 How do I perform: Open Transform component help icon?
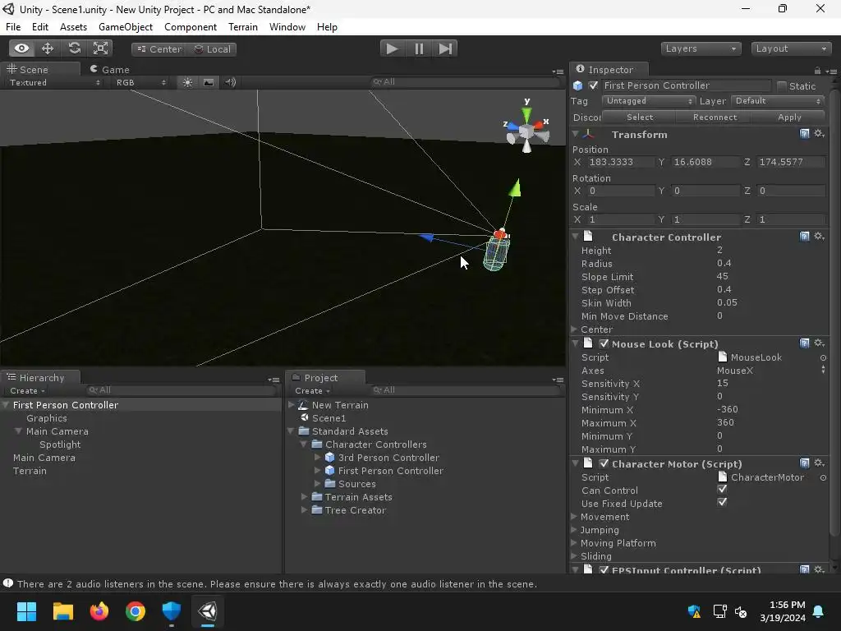[804, 134]
